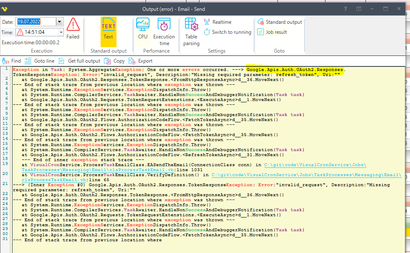Open Table parsing settings
This screenshot has width=410, height=253.
[191, 31]
